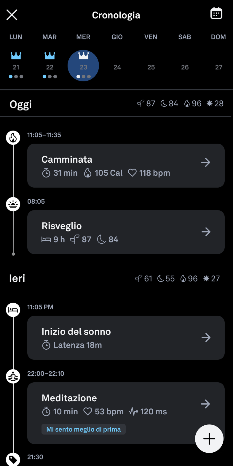
Task: Click the flame activity timeline icon
Action: 13,138
